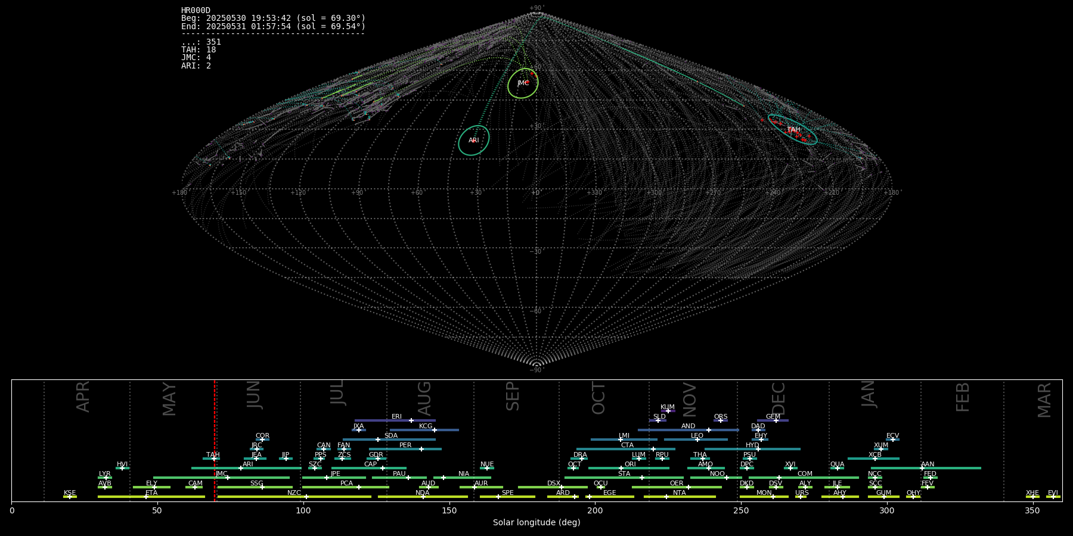Click the XHE shower label in timeline
Viewport: 1073px width, 536px height.
coord(1032,493)
